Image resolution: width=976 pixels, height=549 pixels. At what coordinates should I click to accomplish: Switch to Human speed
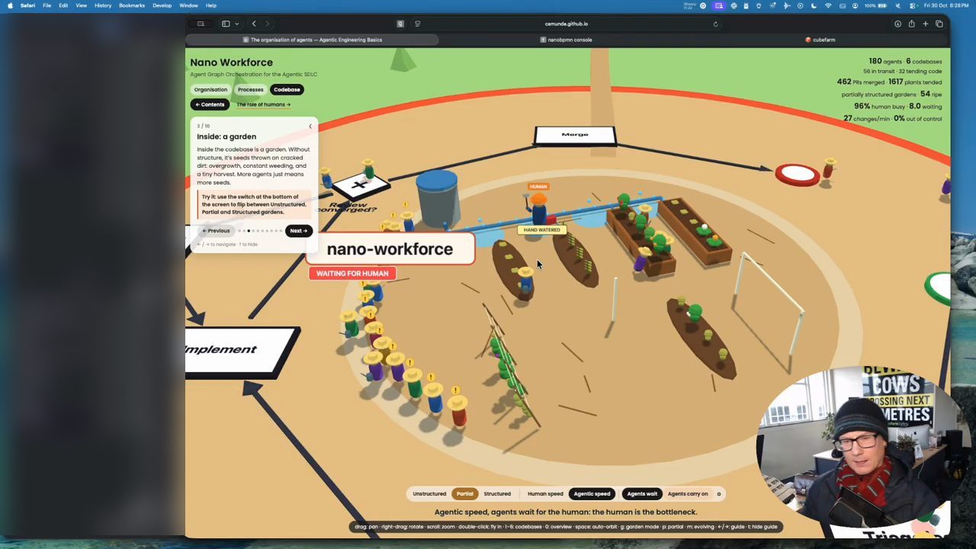click(x=545, y=494)
